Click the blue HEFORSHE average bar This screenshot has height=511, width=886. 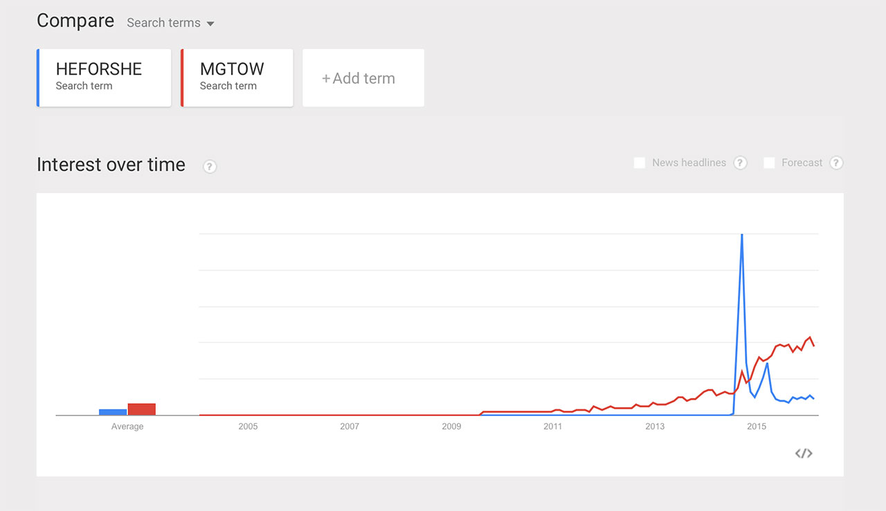pyautogui.click(x=113, y=412)
